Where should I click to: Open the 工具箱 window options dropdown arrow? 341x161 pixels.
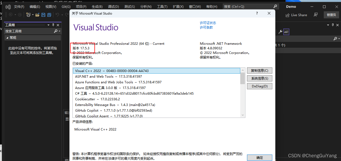click(48, 25)
